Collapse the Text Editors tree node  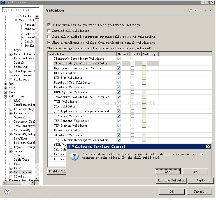click(16, 21)
